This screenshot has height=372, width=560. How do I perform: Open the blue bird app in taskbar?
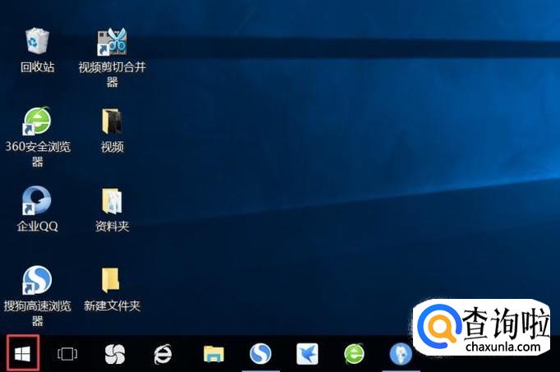(307, 354)
